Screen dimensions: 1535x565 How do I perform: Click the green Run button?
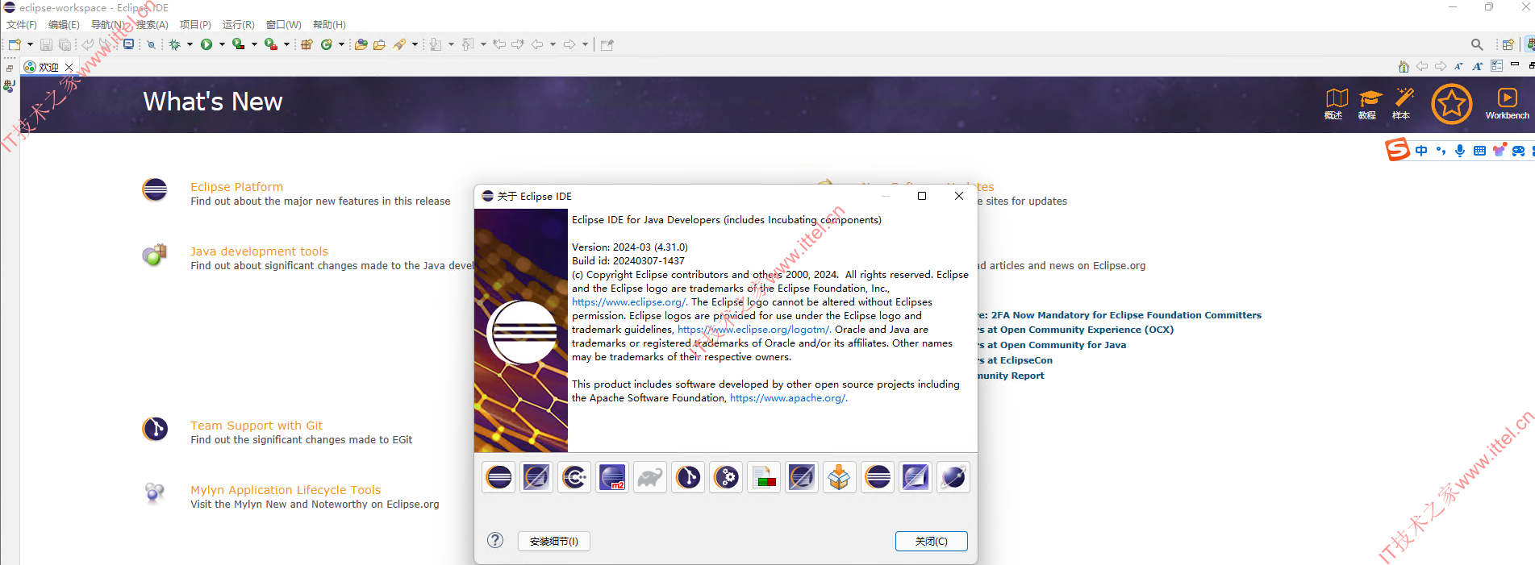[206, 44]
